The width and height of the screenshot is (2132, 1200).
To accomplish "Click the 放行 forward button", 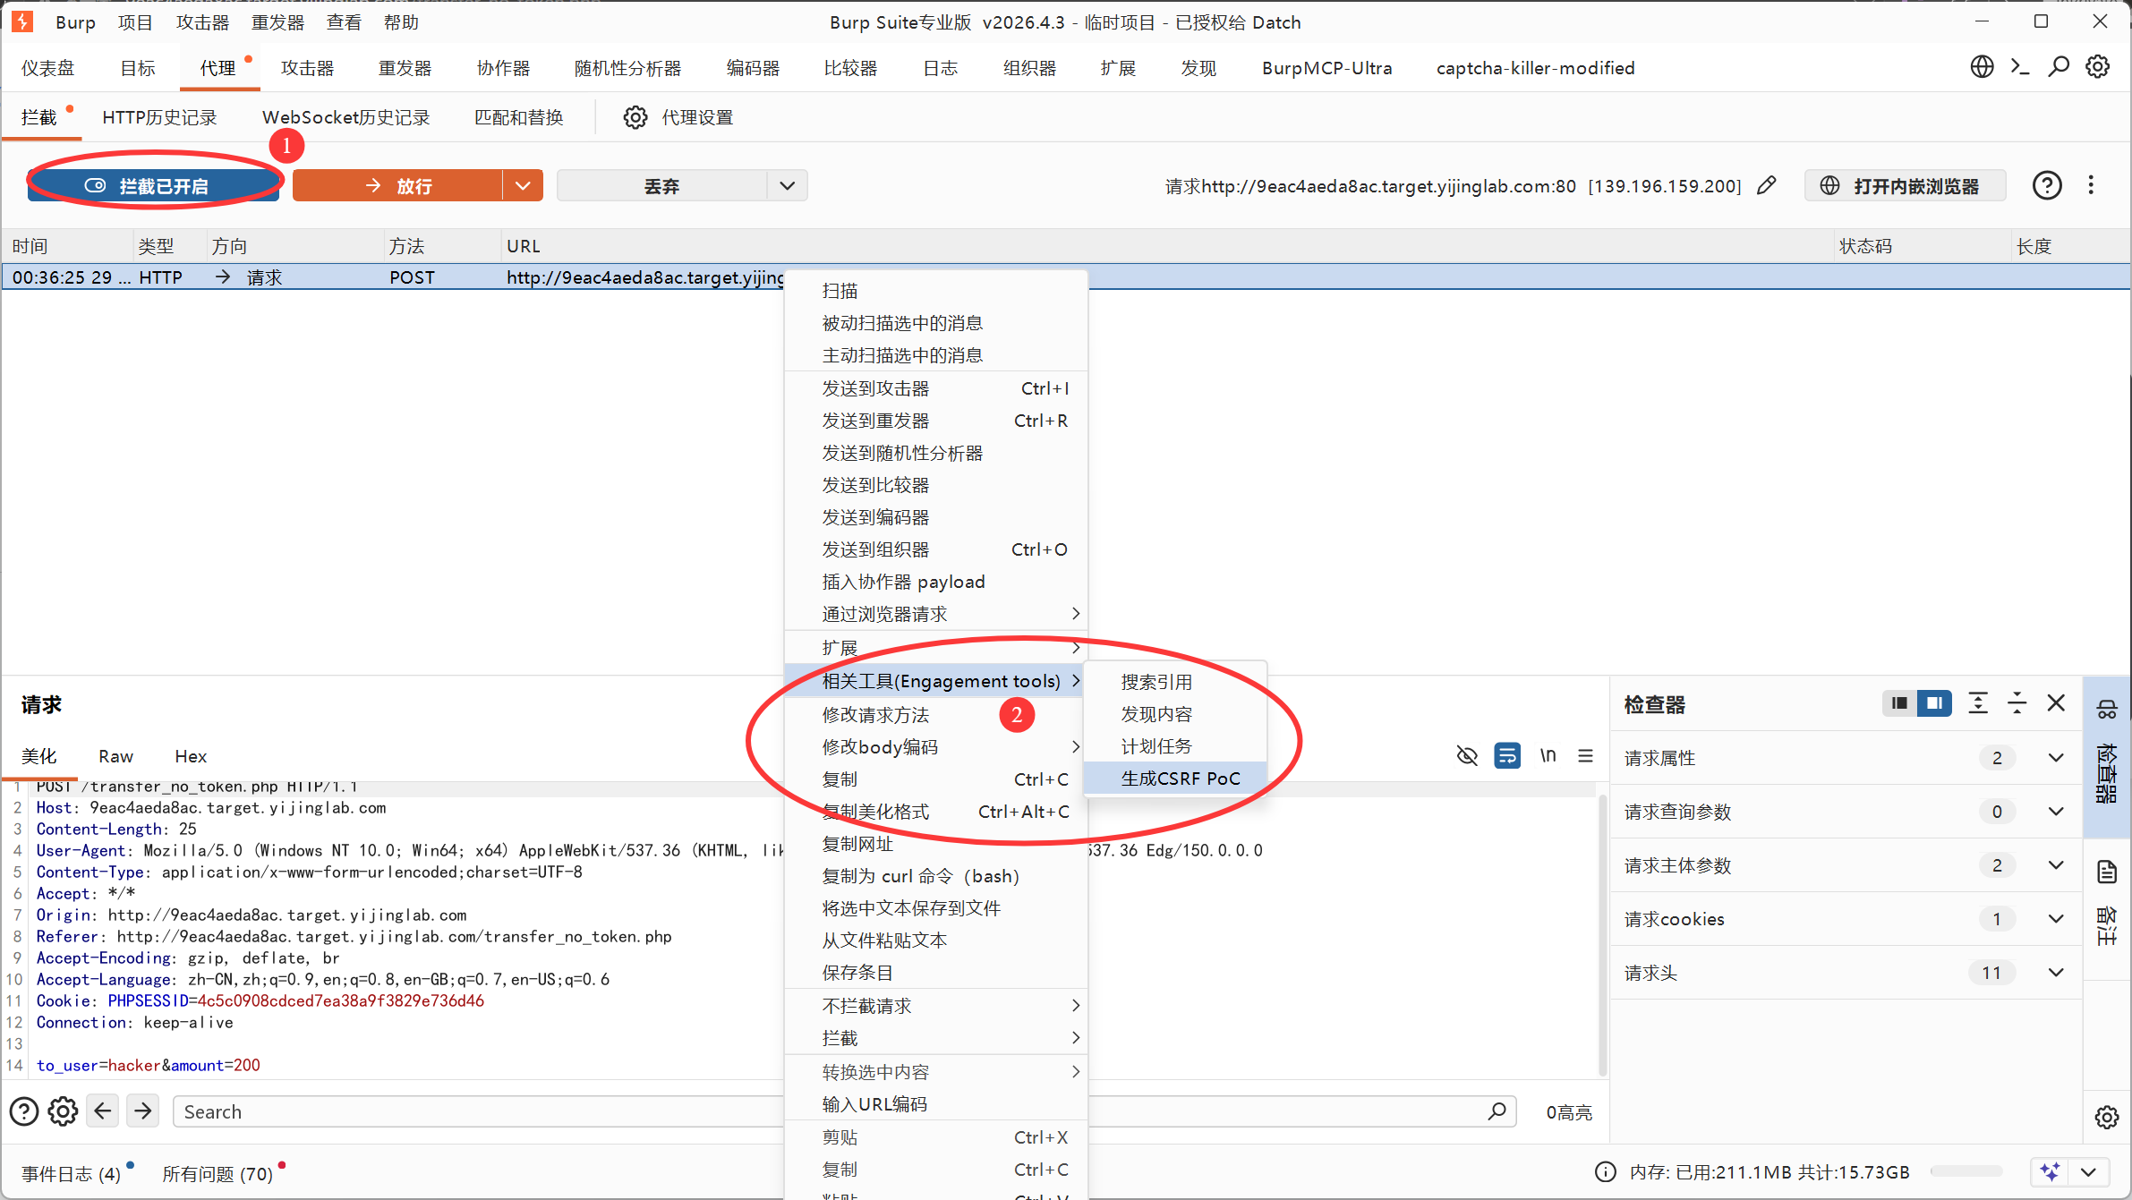I will (x=398, y=185).
